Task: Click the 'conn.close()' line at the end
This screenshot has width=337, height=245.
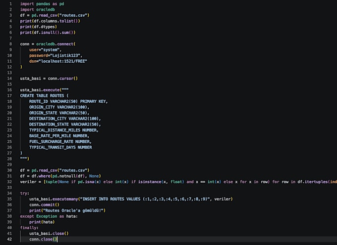Action: pos(43,239)
